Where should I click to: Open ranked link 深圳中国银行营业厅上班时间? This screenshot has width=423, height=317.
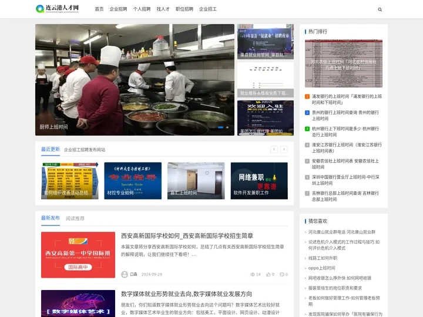(345, 180)
